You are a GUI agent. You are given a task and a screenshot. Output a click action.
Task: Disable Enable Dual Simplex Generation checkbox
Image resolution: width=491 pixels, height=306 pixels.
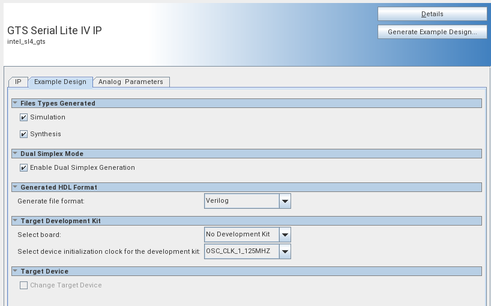23,168
